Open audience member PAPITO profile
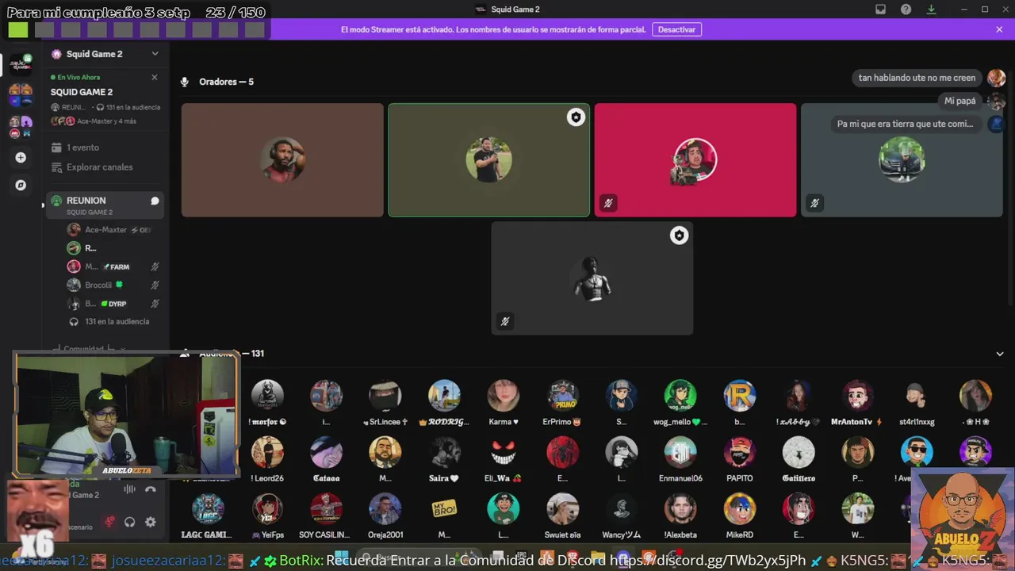This screenshot has width=1015, height=571. click(x=739, y=459)
